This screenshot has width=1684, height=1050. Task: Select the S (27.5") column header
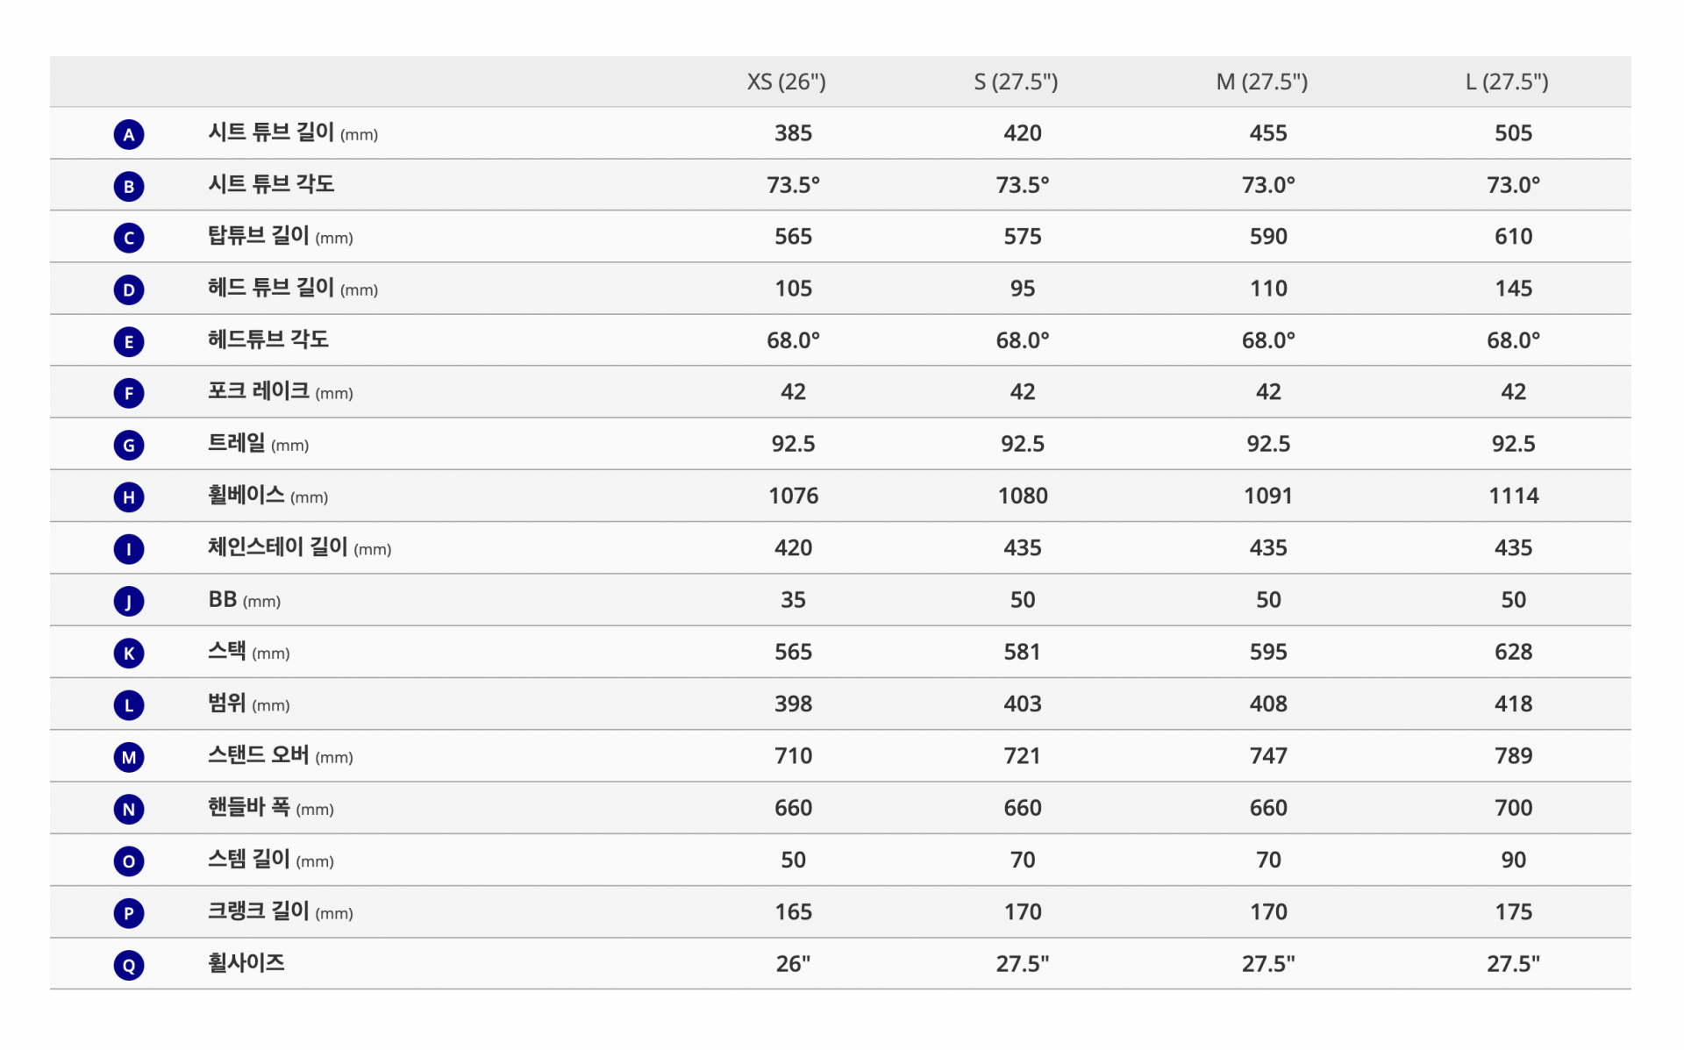pyautogui.click(x=1016, y=82)
